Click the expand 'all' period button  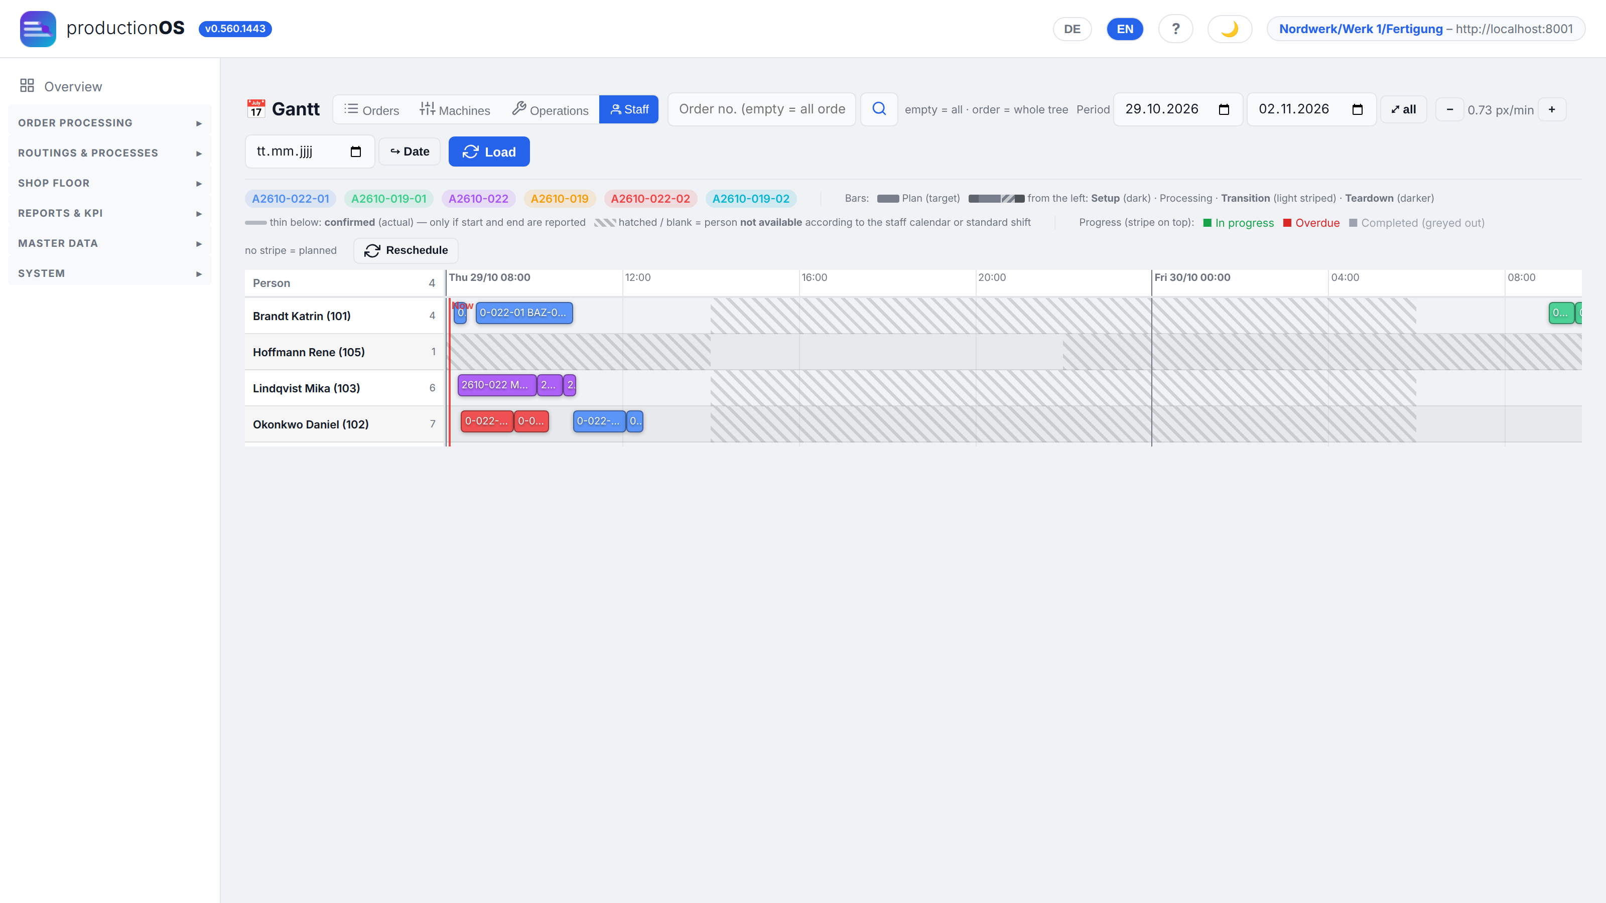point(1403,110)
